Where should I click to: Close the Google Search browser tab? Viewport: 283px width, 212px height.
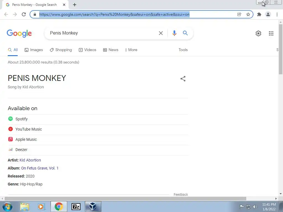pos(64,5)
